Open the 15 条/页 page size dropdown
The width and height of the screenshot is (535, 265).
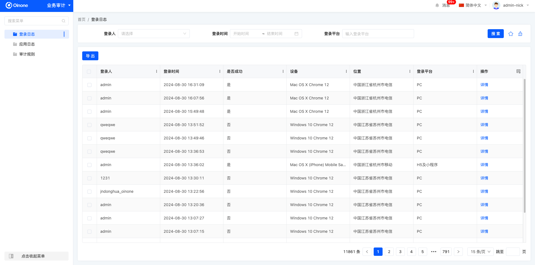tap(480, 252)
